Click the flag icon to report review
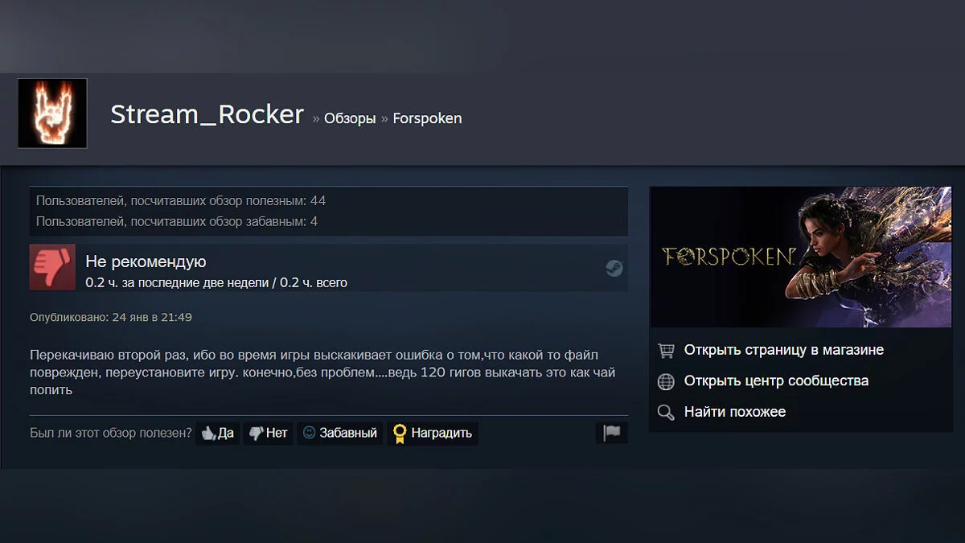The width and height of the screenshot is (965, 543). (x=612, y=433)
